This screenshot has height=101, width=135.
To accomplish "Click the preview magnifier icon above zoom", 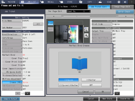I will 86,29.
